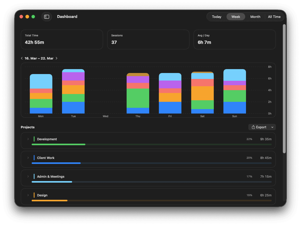The image size is (301, 226).
Task: Click the Sessions summary card
Action: [x=148, y=39]
